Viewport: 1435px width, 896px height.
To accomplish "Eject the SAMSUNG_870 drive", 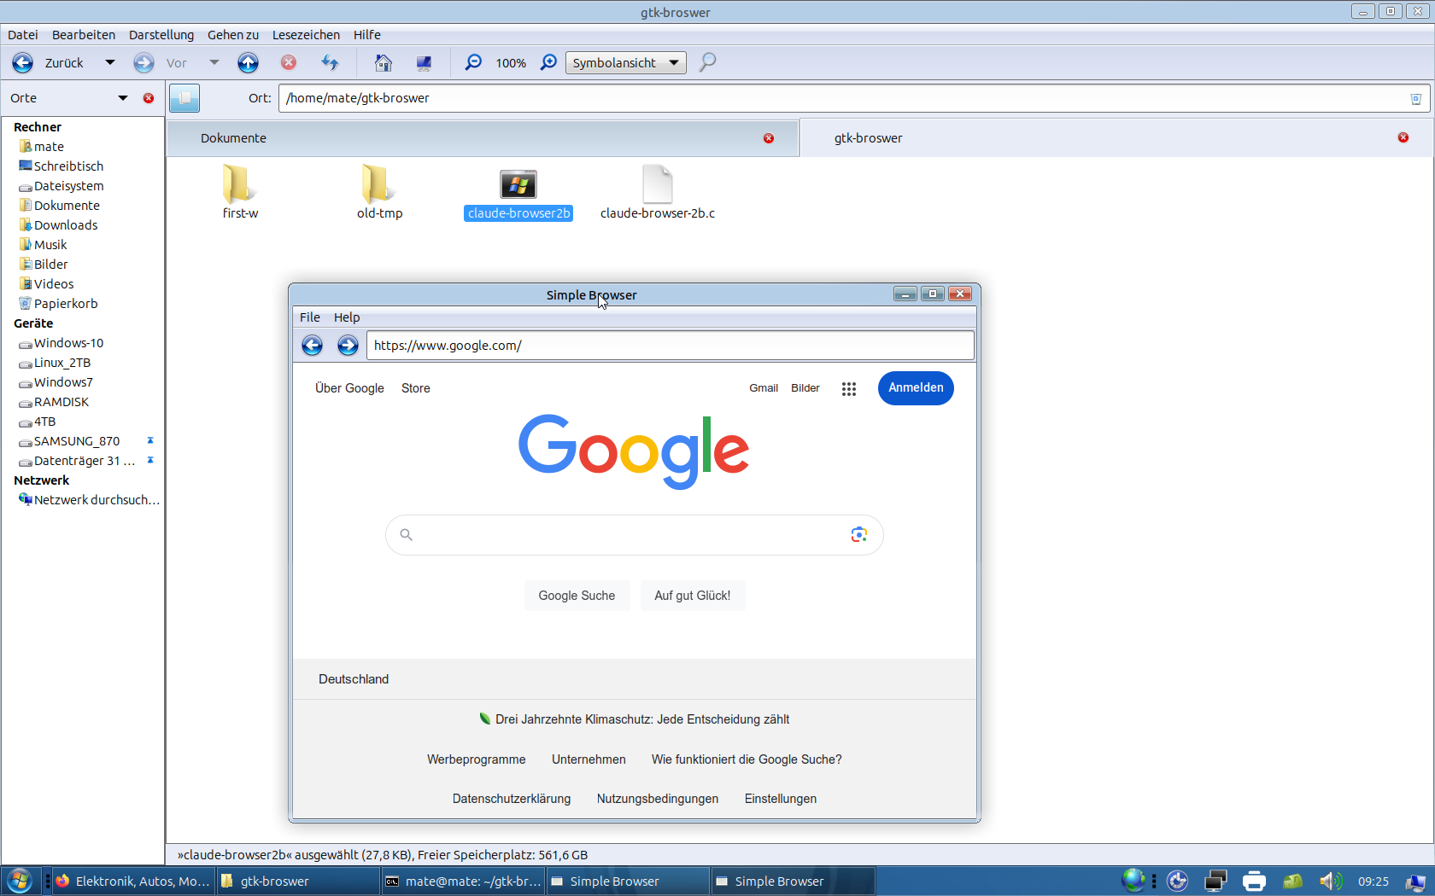I will click(x=150, y=440).
